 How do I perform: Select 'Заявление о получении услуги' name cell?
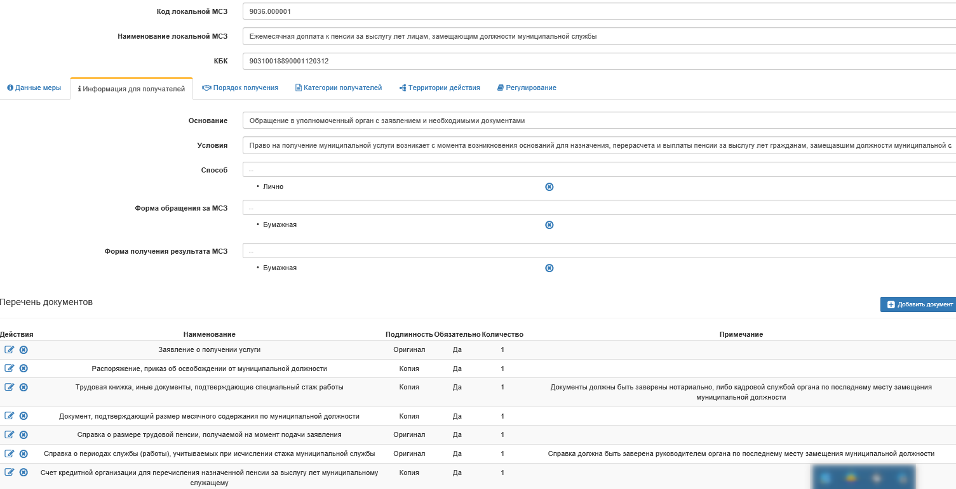point(210,349)
